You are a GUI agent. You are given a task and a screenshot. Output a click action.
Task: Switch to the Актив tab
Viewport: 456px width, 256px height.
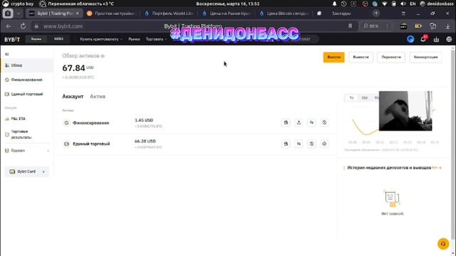(x=98, y=97)
